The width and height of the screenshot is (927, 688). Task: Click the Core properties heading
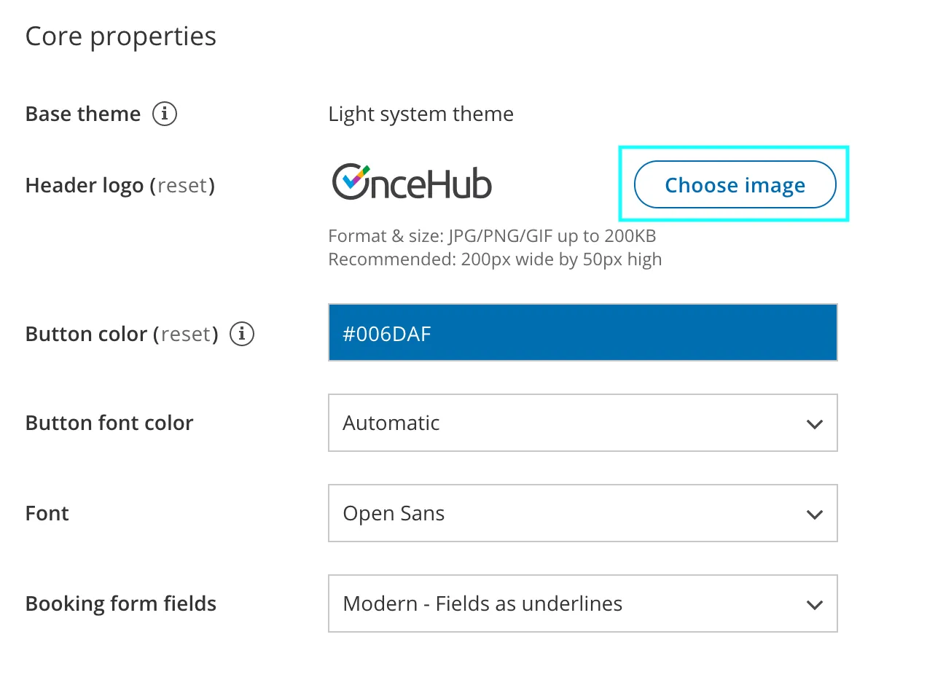[121, 36]
